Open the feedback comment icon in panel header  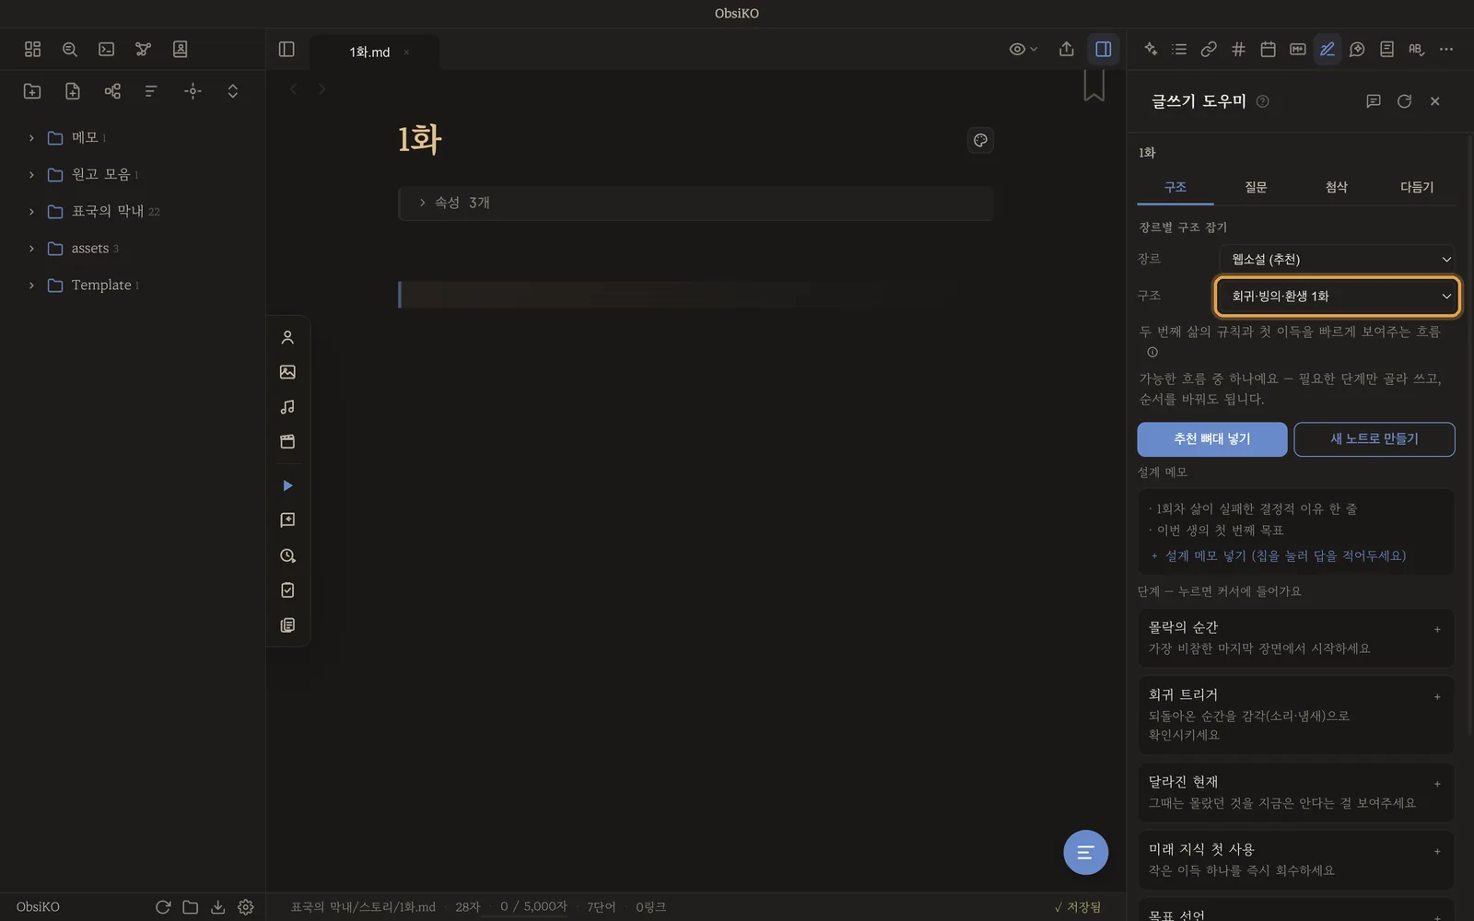tap(1373, 101)
